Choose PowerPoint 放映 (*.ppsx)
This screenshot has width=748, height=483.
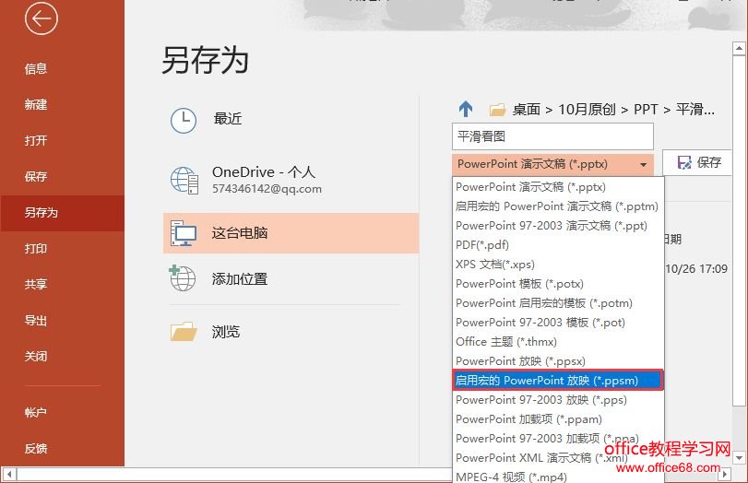558,361
